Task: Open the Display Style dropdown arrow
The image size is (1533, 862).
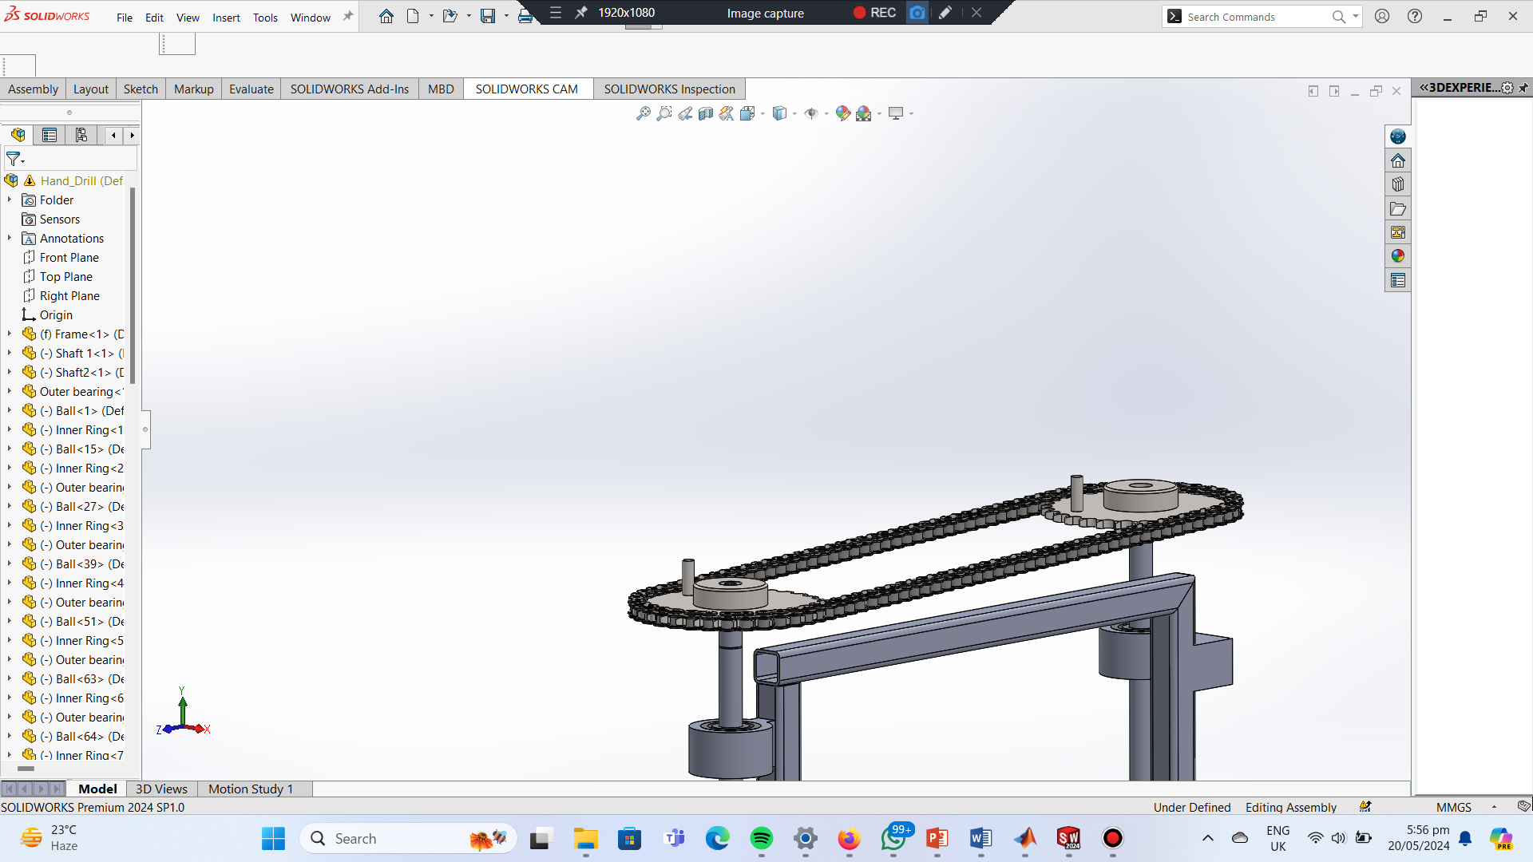Action: [794, 113]
